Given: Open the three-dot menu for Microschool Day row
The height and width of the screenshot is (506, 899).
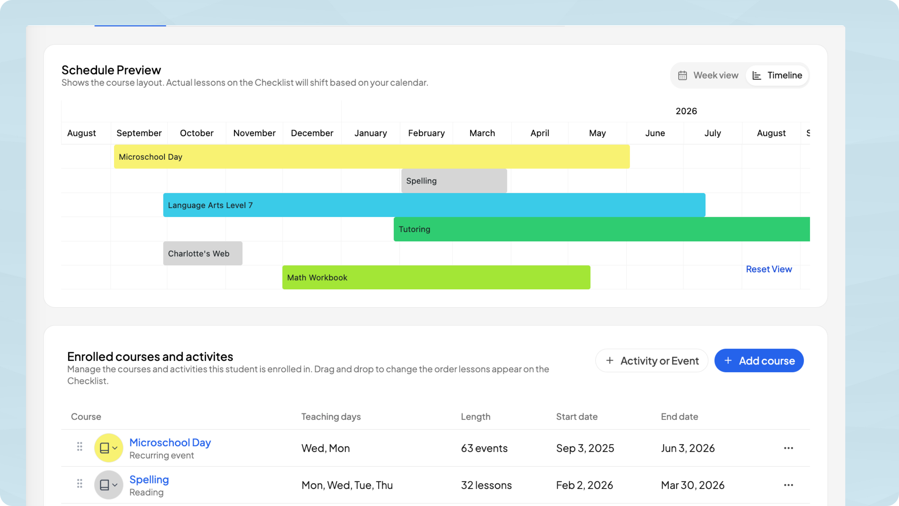Looking at the screenshot, I should pyautogui.click(x=789, y=448).
